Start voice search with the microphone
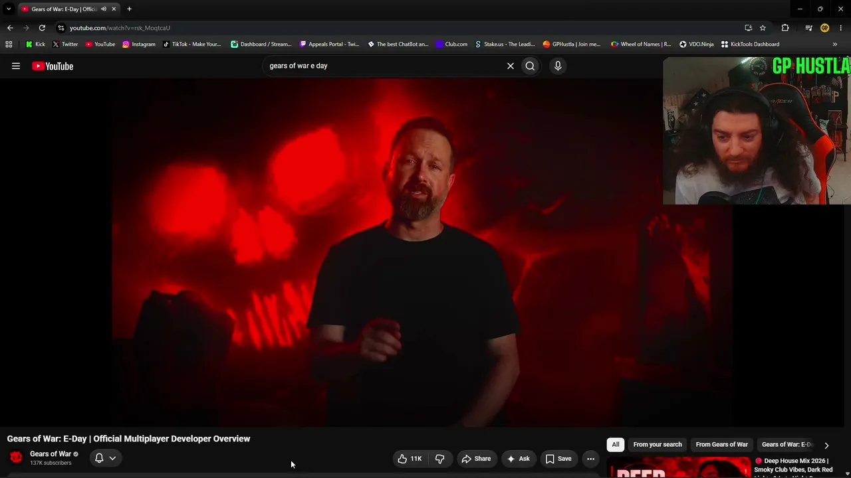The width and height of the screenshot is (851, 478). (x=558, y=66)
